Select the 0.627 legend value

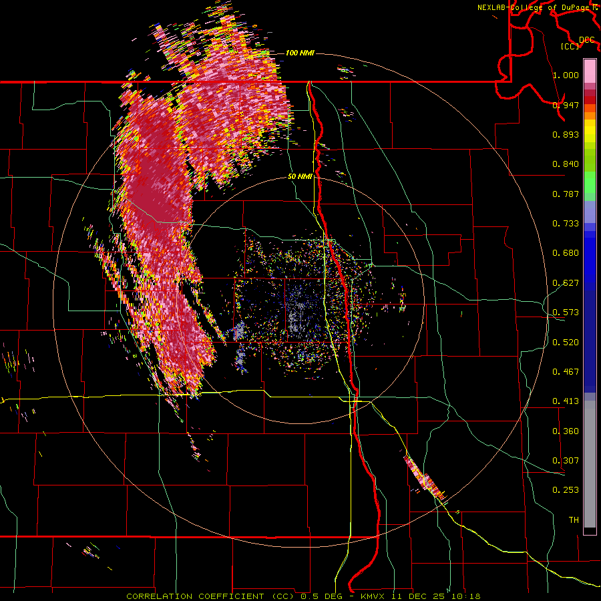tap(566, 283)
